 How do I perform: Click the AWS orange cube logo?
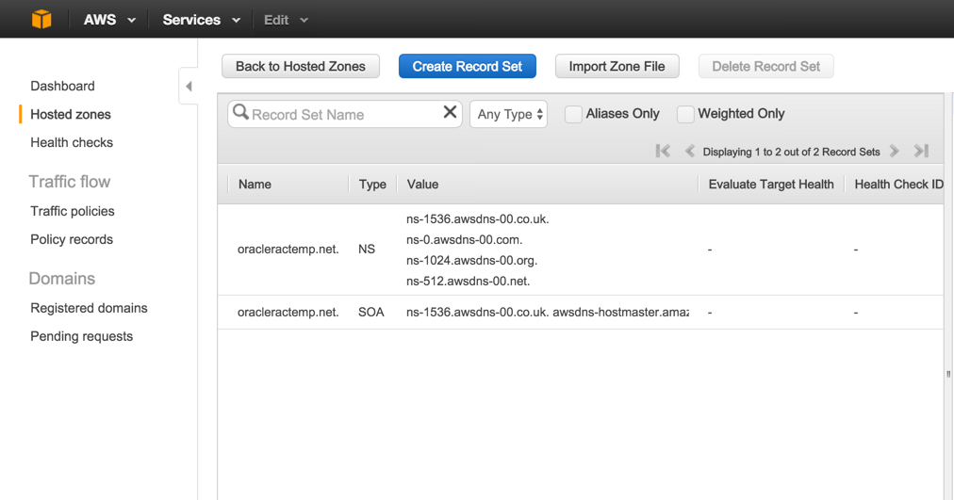point(41,20)
